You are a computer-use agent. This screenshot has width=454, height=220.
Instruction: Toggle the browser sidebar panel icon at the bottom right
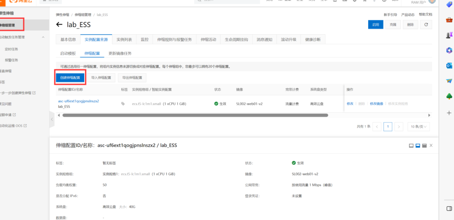point(449,209)
